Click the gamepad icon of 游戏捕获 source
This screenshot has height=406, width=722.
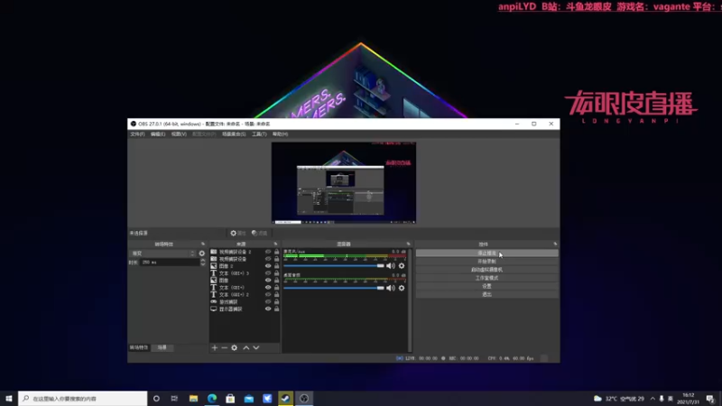[214, 301]
